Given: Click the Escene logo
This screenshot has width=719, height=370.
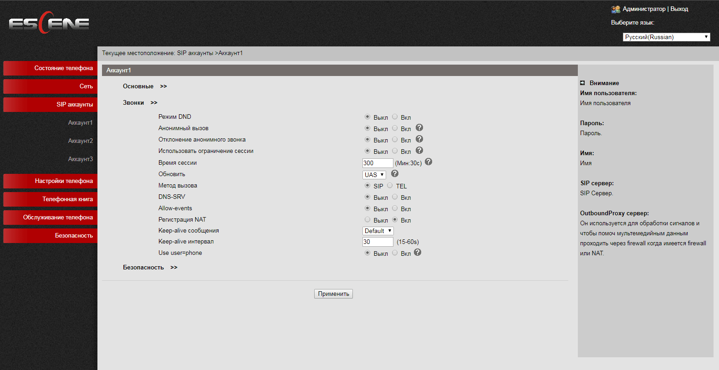Looking at the screenshot, I should (49, 23).
